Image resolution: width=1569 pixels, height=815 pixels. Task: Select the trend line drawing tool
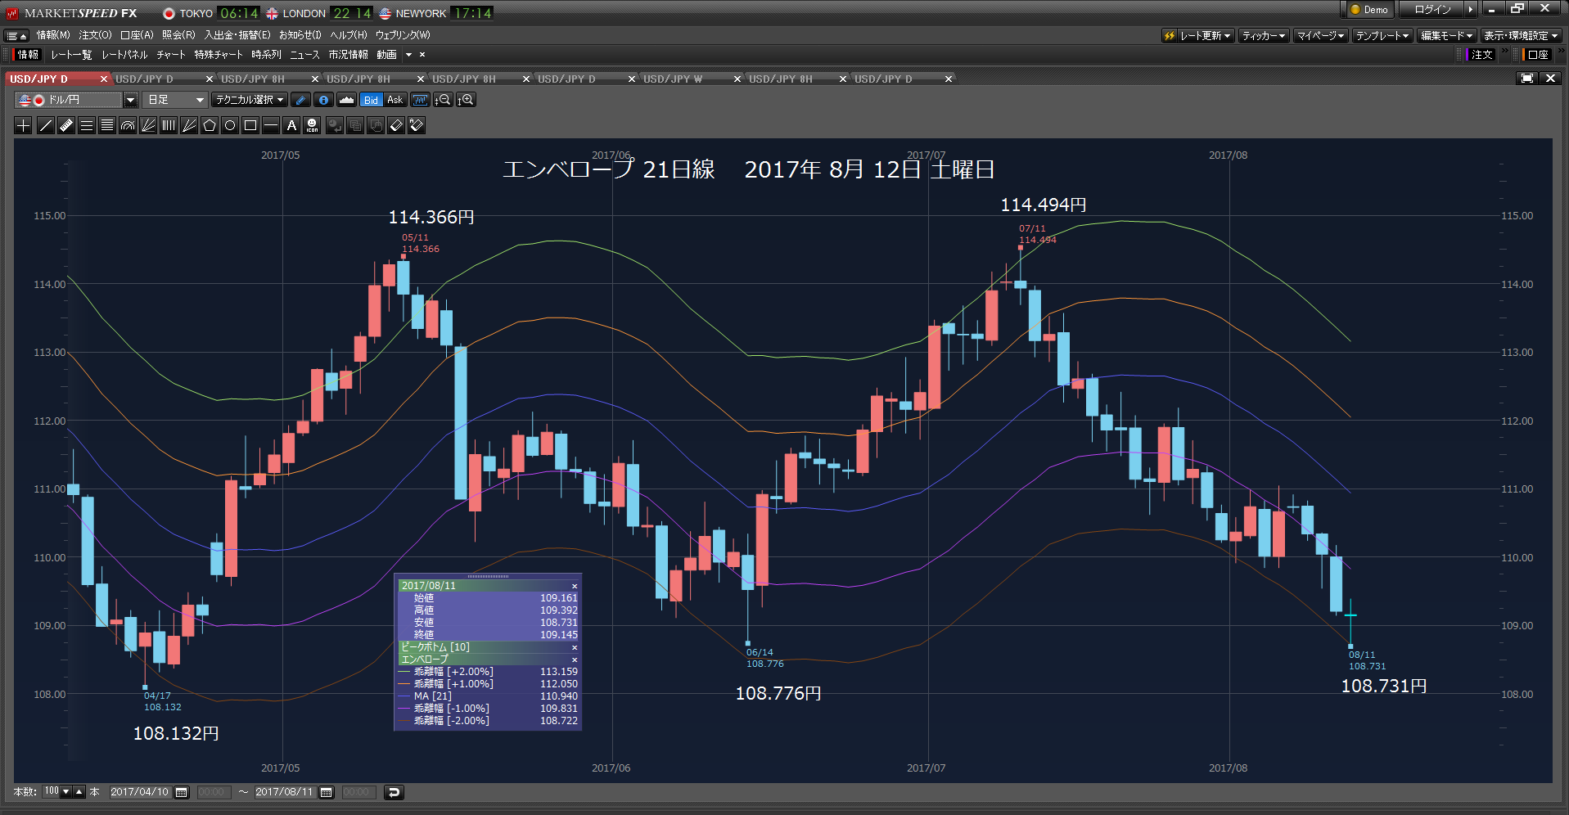click(45, 125)
